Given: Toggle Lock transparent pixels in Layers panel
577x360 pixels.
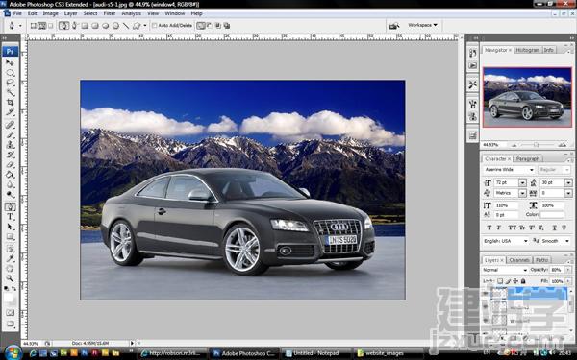Looking at the screenshot, I should coord(500,281).
